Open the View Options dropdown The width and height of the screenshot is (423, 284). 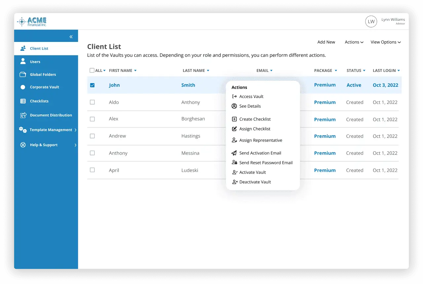(x=386, y=42)
